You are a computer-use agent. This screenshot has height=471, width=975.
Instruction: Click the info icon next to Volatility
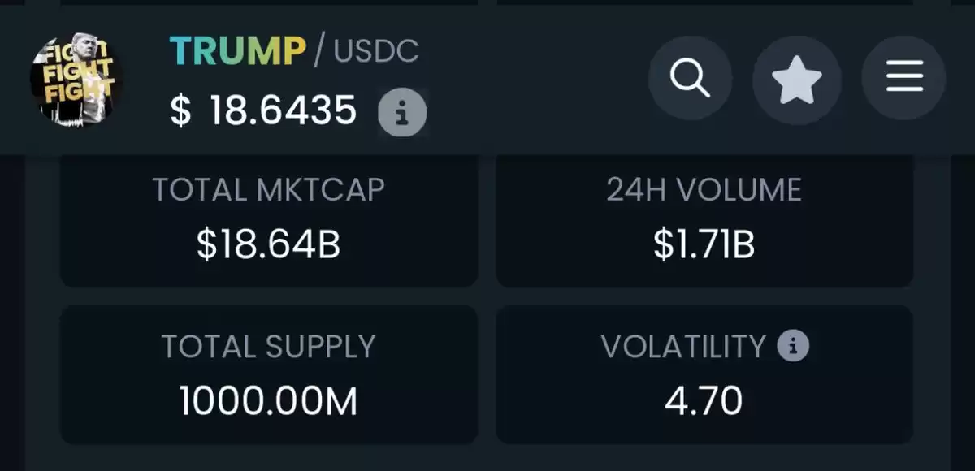793,347
